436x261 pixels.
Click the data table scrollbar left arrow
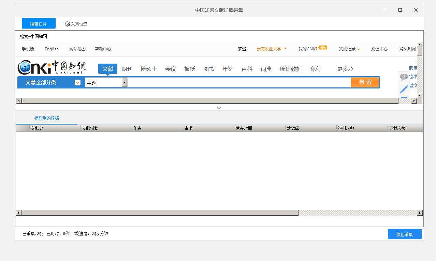19,213
